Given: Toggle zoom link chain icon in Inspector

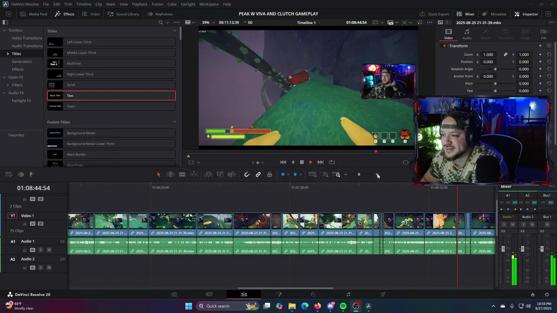Looking at the screenshot, I should (x=506, y=55).
